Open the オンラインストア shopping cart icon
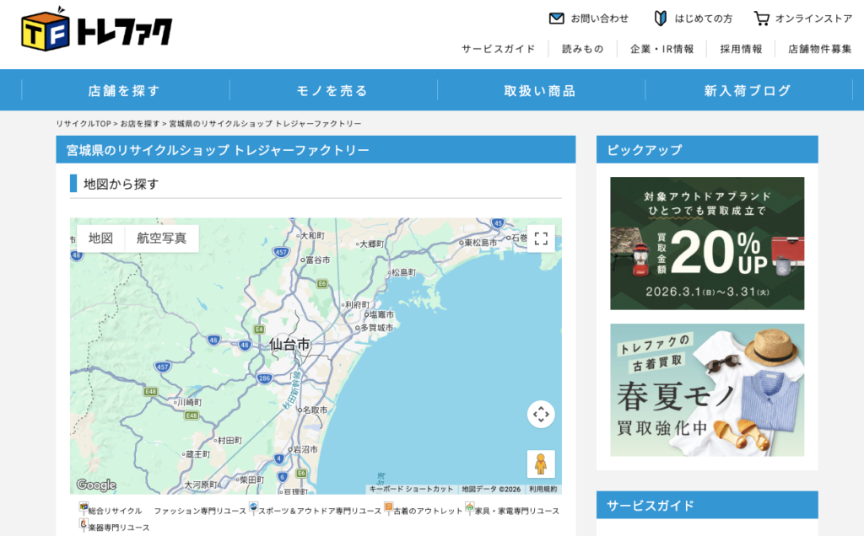 tap(762, 18)
